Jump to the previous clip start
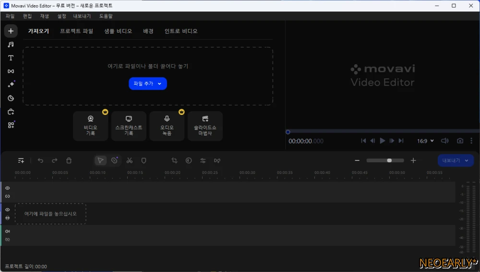Screen dimensions: 480x272 pos(363,141)
